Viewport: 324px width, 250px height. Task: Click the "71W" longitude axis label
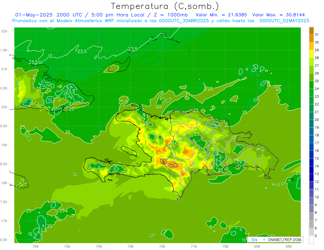(x=194, y=246)
